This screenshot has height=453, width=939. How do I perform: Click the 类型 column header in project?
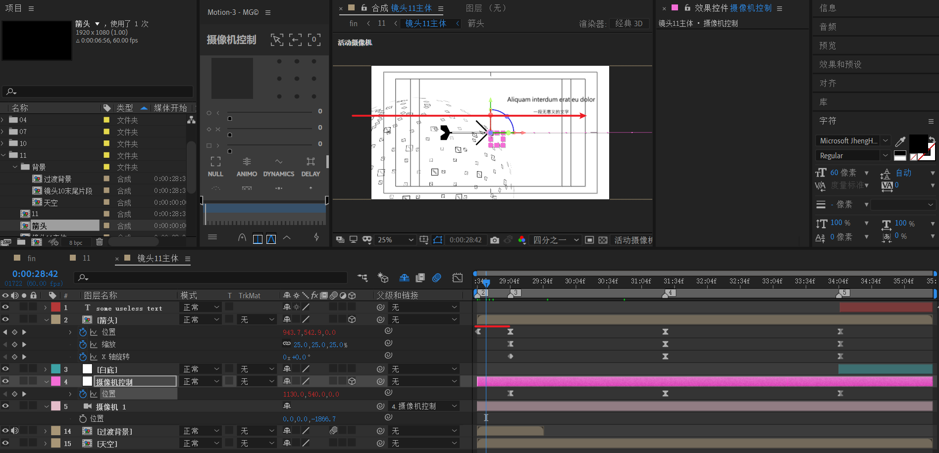click(124, 108)
